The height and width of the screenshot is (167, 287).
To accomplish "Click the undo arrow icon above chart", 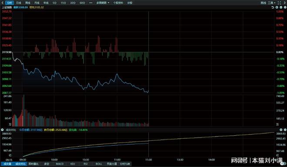I will point(273,7).
